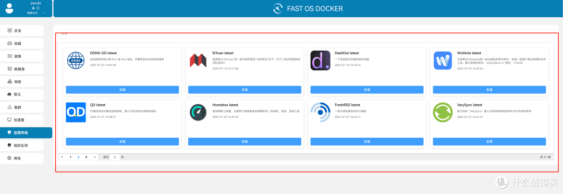The image size is (563, 194).
Task: Install the Homebox app
Action: (x=244, y=141)
